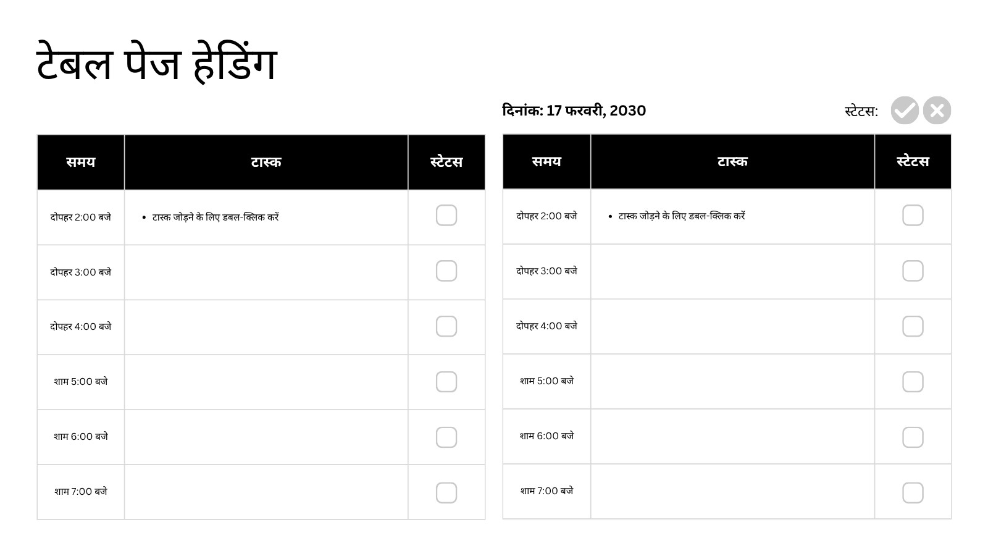Screen dimensions: 988x556
Task: Toggle the right table शाम 7:00 checkbox
Action: tap(913, 493)
